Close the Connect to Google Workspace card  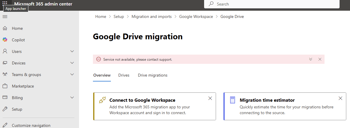210,98
